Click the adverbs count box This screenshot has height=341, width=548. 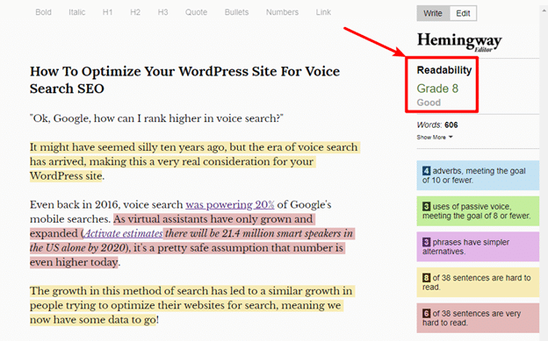coord(478,175)
